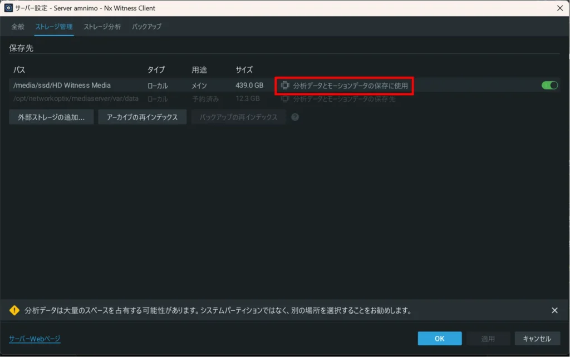Click the Nx Witness app icon in title bar

tap(8, 8)
